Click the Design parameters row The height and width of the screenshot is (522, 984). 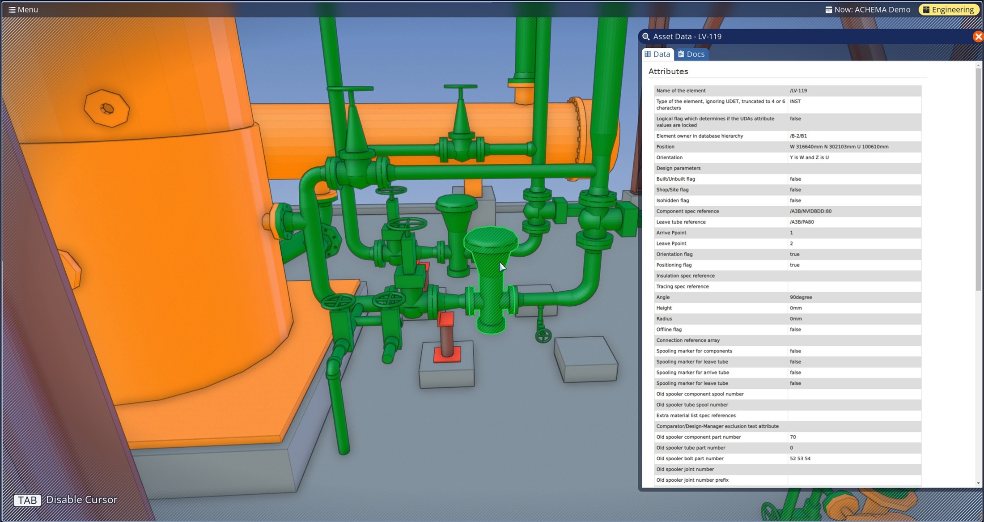click(x=788, y=168)
